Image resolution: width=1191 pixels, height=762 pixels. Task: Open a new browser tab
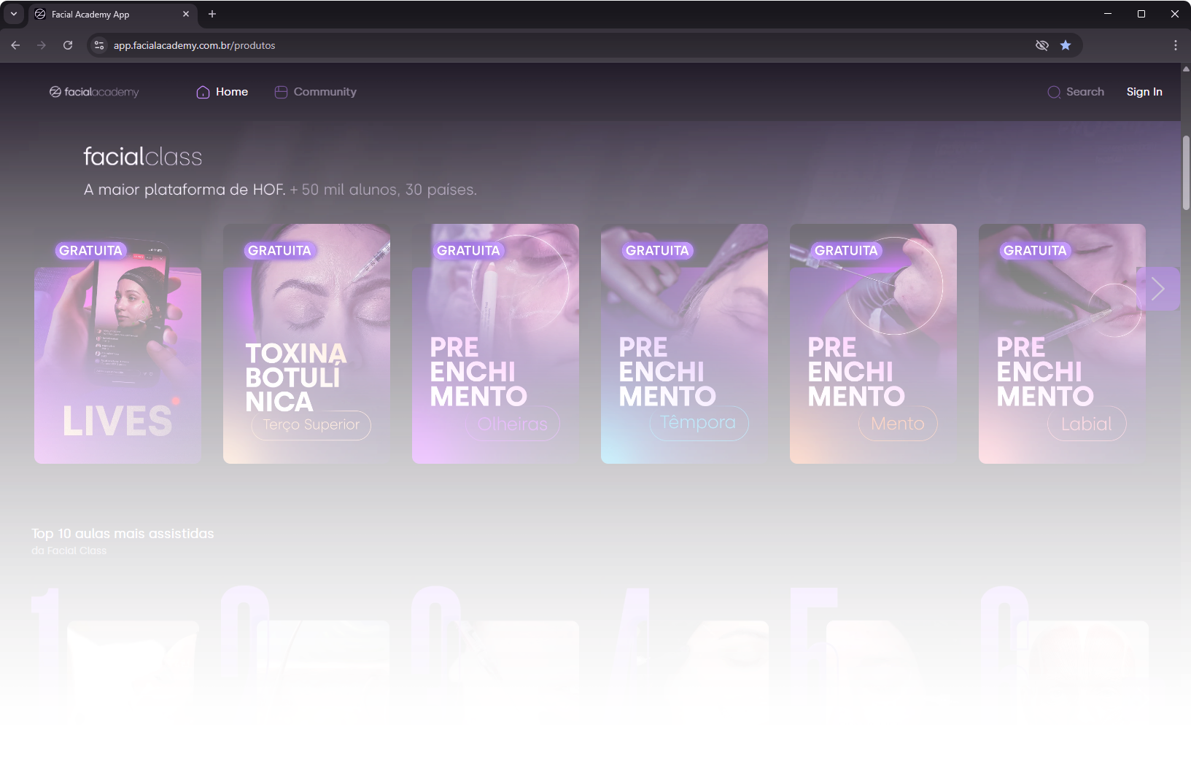[x=212, y=14]
